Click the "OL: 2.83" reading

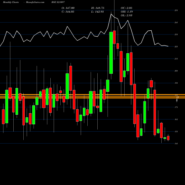click(x=127, y=16)
